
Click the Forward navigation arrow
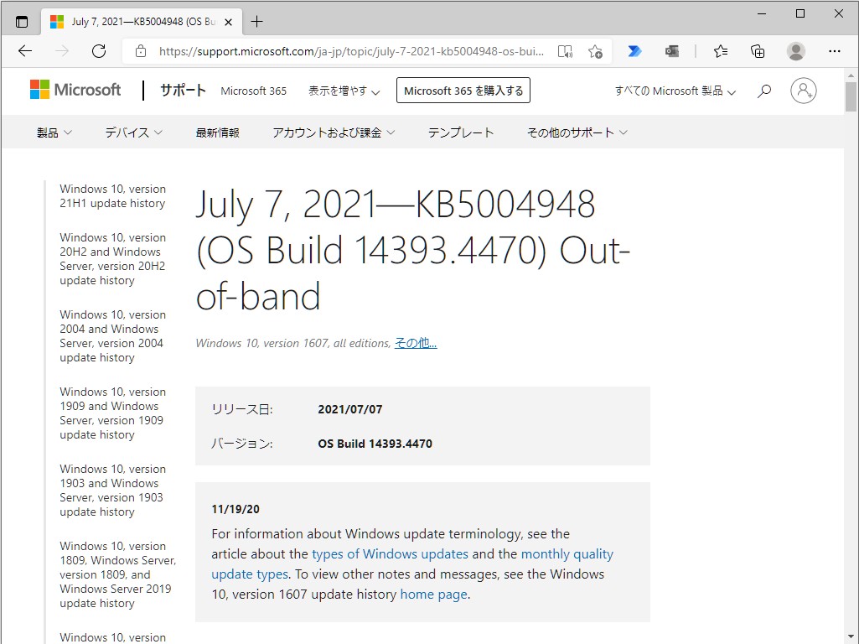pos(62,51)
